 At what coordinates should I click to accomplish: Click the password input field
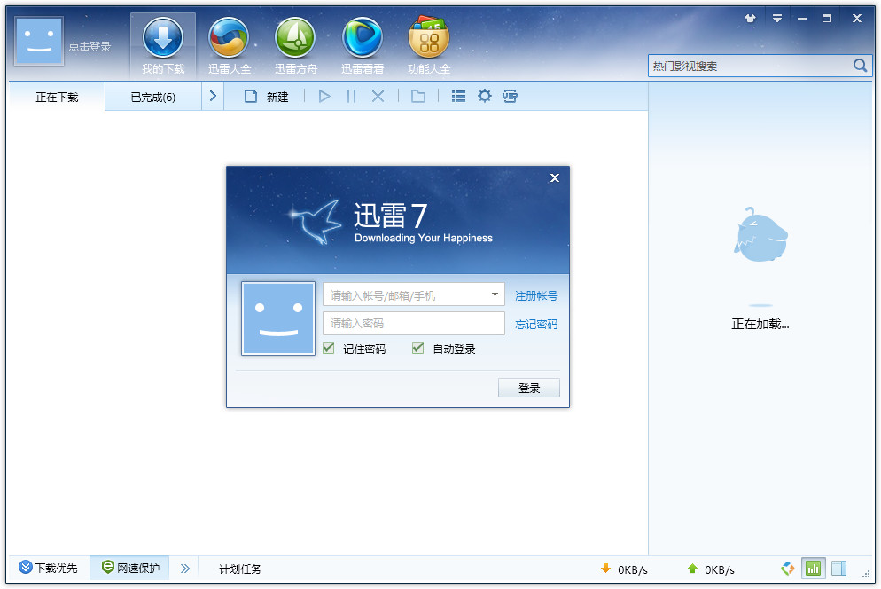pyautogui.click(x=414, y=324)
